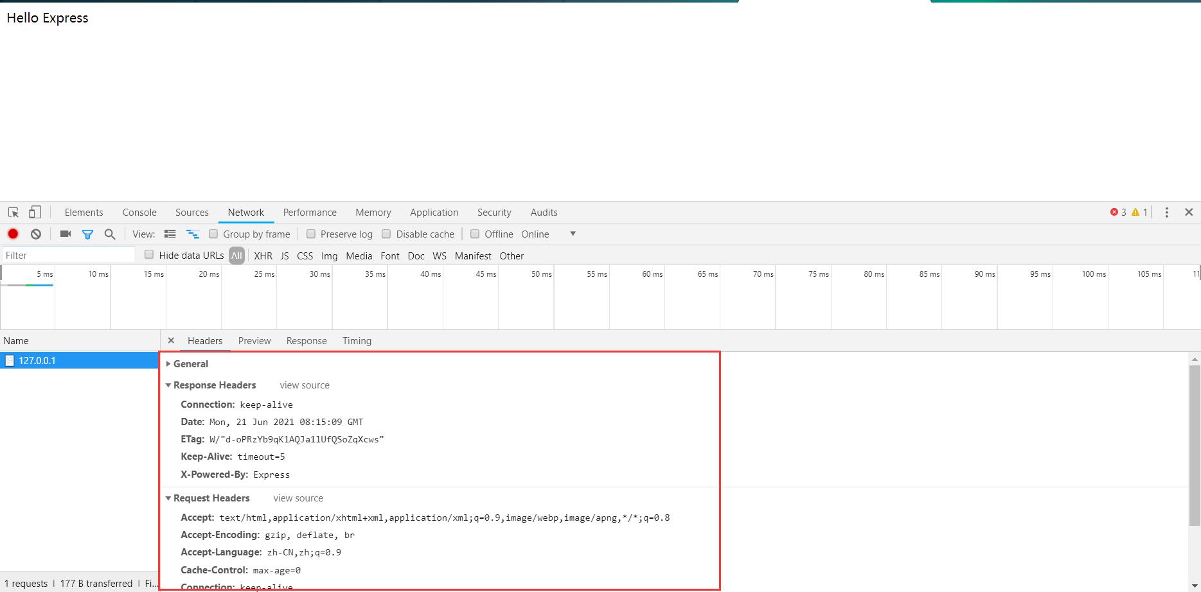
Task: Open the Console tab
Action: click(139, 213)
